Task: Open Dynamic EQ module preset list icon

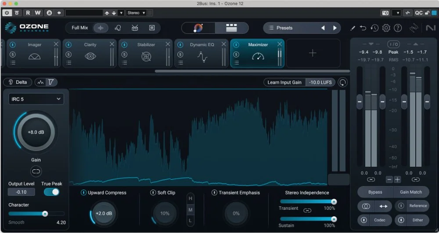Action: tap(180, 63)
